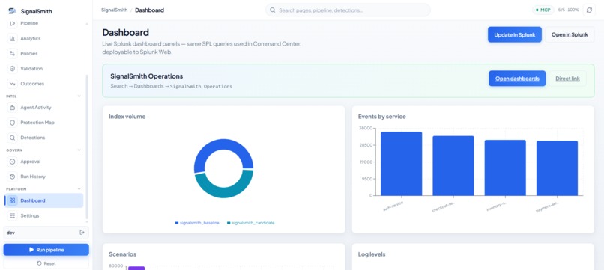Open the Analytics page

point(45,38)
